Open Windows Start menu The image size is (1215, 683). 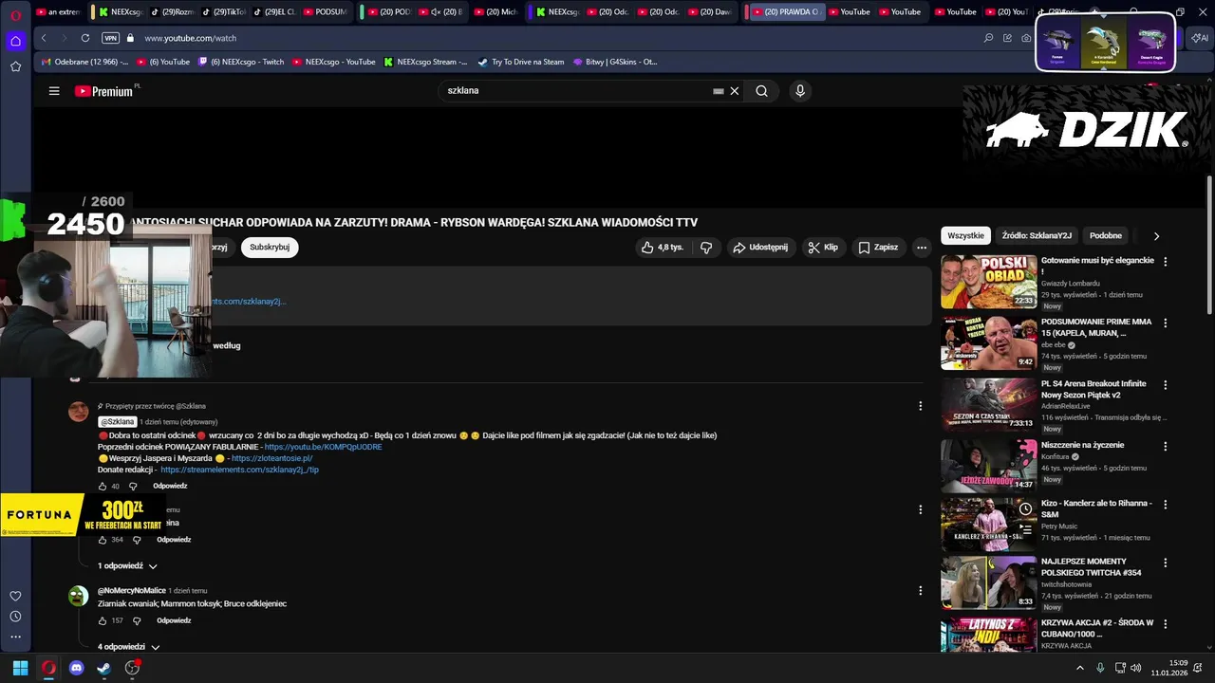(x=20, y=668)
